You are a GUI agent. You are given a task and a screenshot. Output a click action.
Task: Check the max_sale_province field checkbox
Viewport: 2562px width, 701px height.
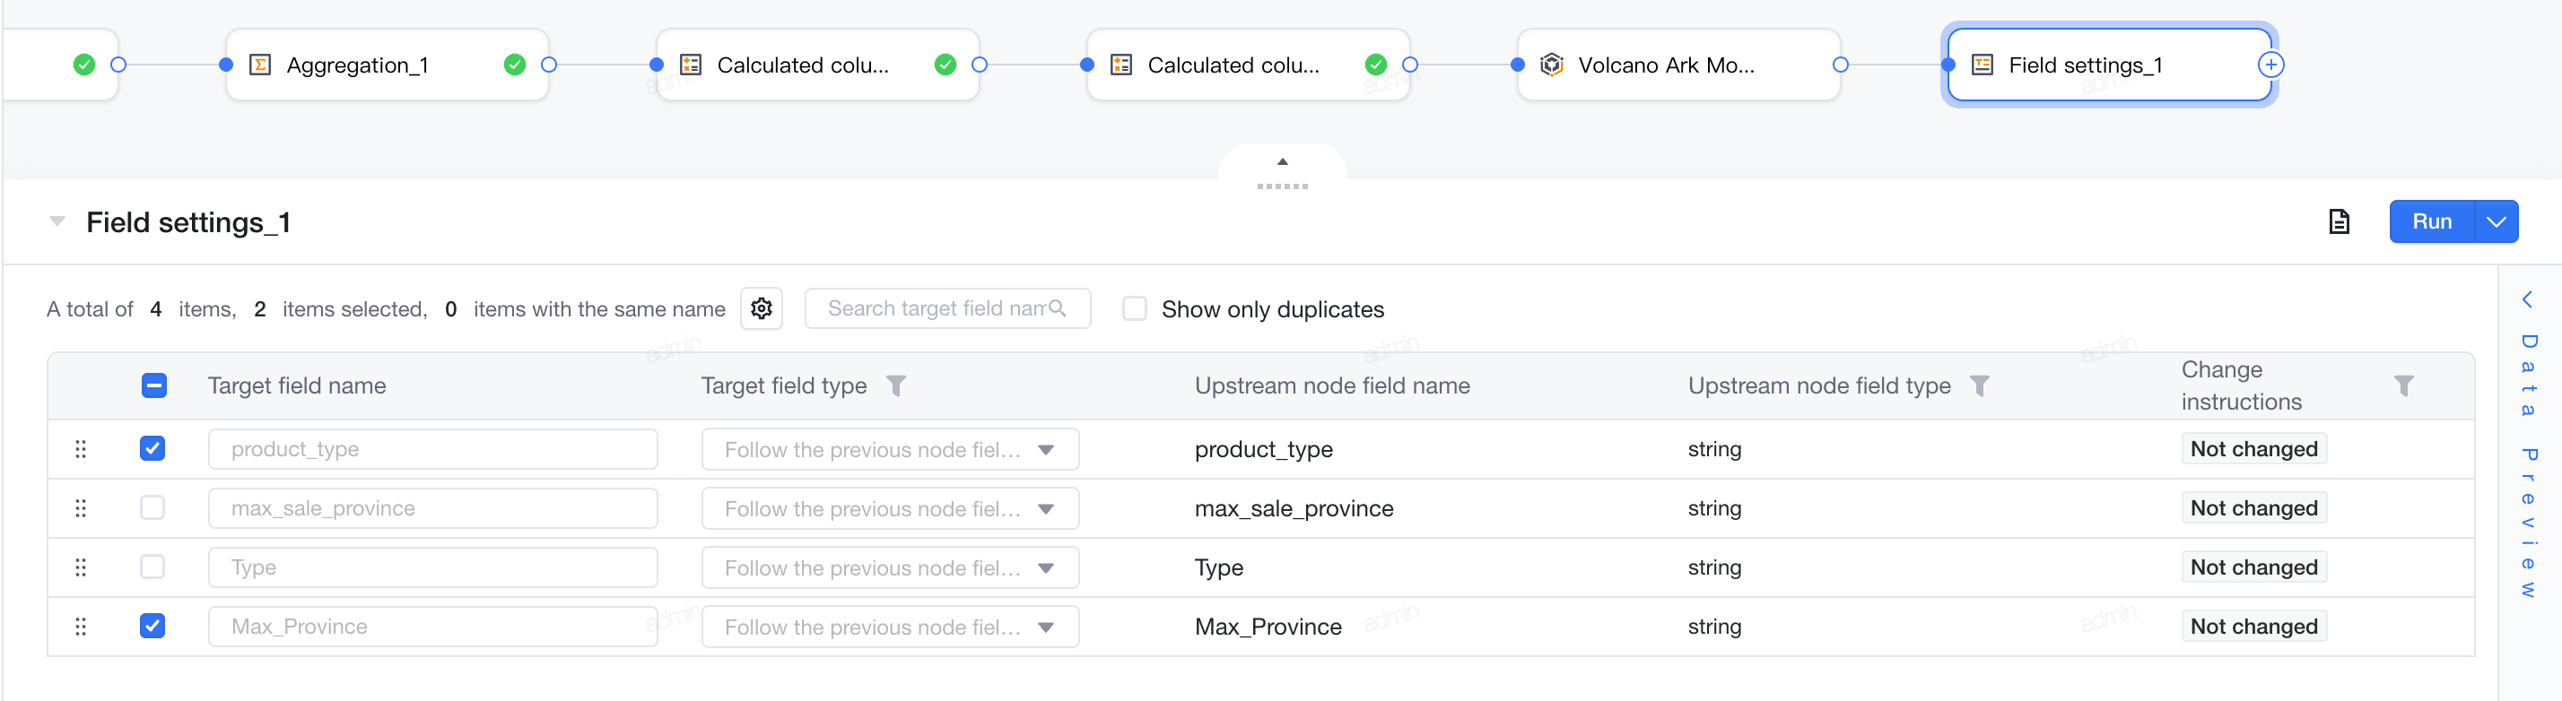pos(152,508)
